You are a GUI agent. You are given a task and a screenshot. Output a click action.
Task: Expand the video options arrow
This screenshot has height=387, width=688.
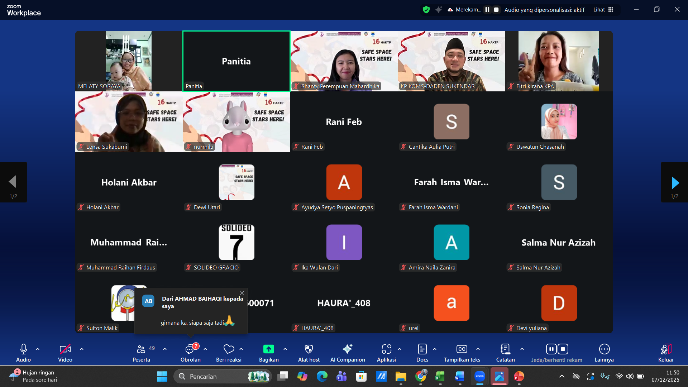(82, 349)
